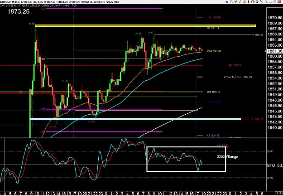This screenshot has height=195, width=283.
Task: Click the thick white horizontal support line
Action: [x=135, y=119]
